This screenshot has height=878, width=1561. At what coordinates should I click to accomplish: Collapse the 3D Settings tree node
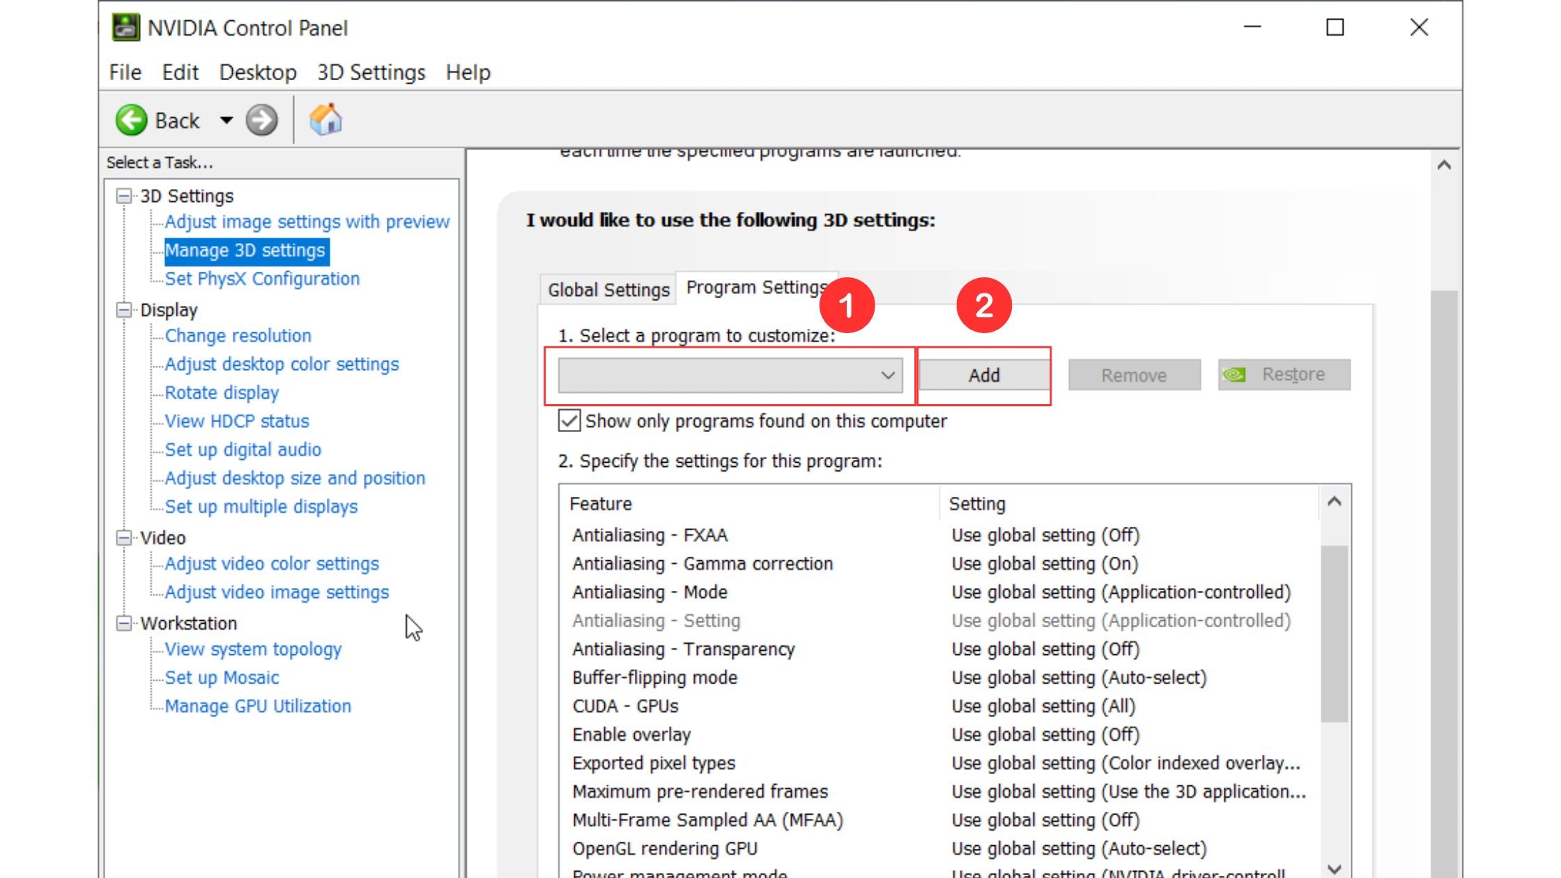coord(124,196)
